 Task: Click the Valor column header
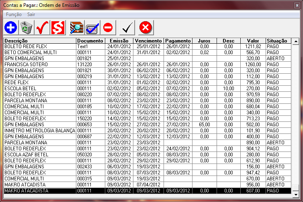pos(253,41)
